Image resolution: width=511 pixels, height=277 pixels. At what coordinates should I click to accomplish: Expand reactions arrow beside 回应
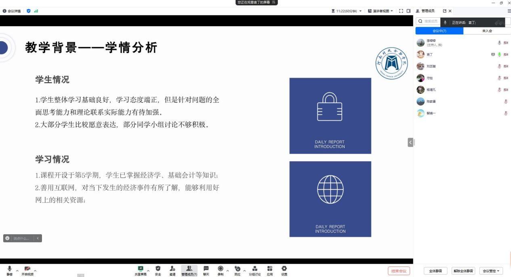click(244, 270)
